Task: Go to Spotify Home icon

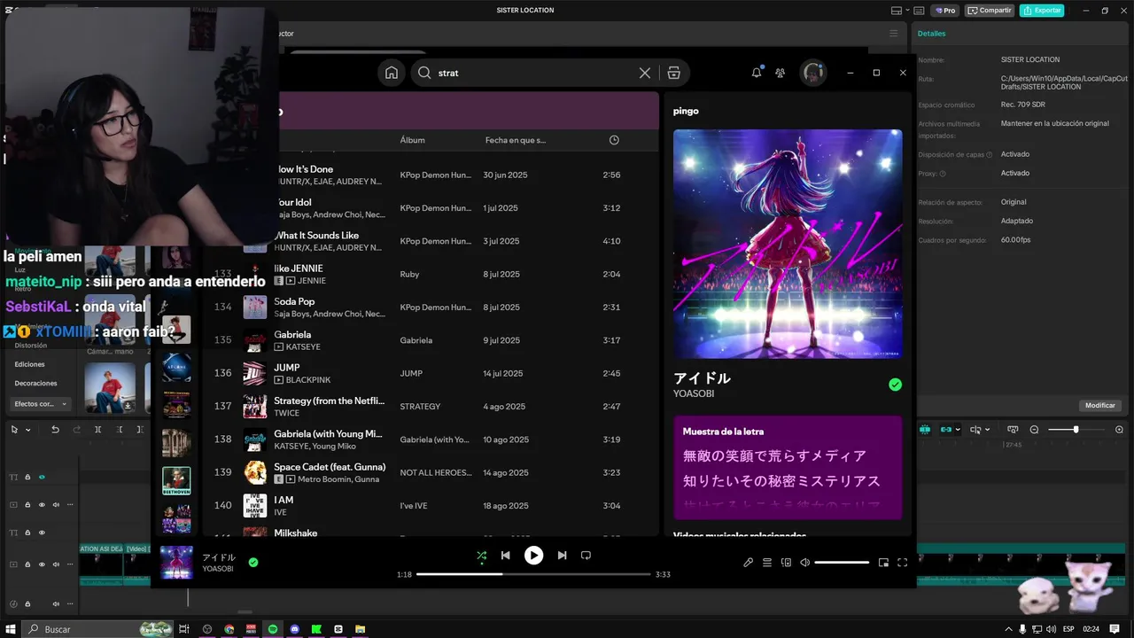Action: (392, 73)
